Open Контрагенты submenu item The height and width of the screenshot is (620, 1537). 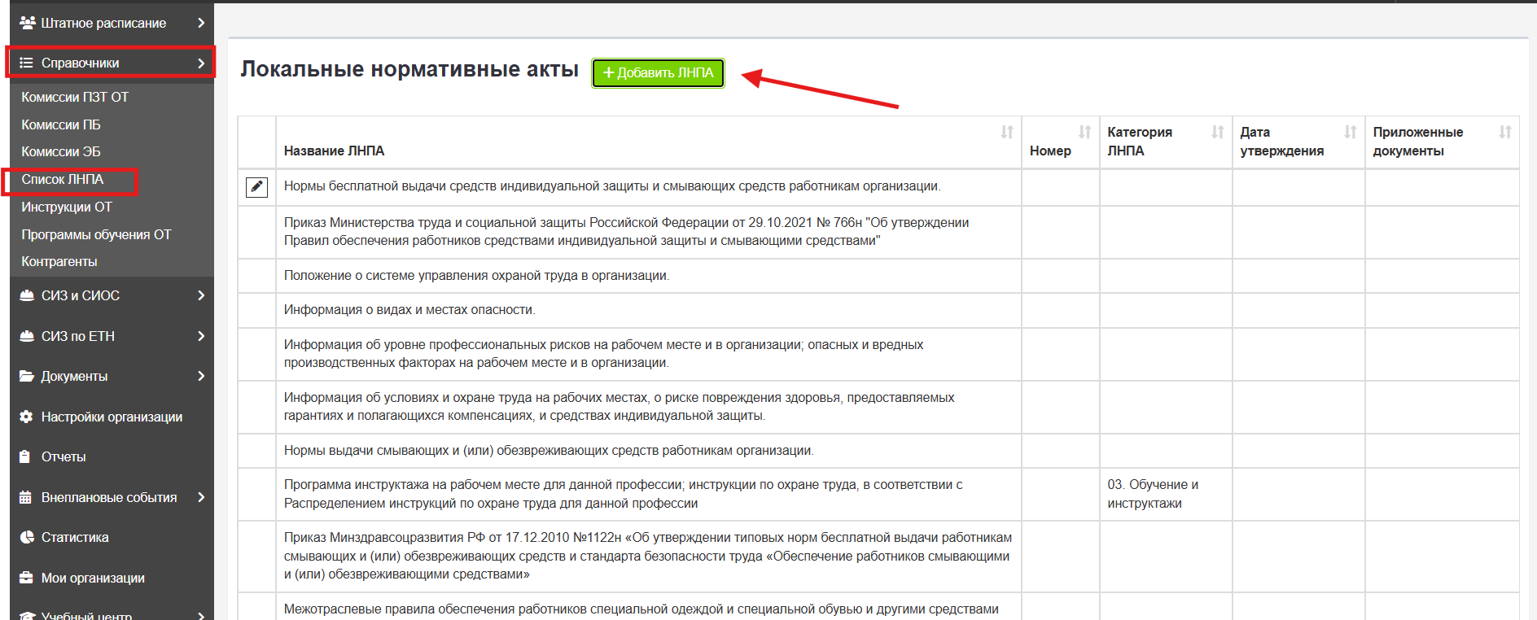pyautogui.click(x=59, y=261)
